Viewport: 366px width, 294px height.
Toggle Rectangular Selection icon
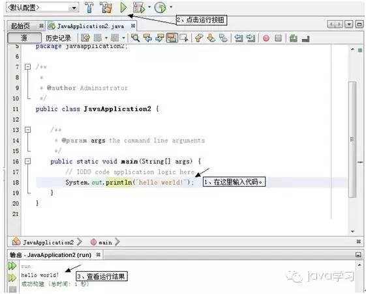pyautogui.click(x=184, y=38)
